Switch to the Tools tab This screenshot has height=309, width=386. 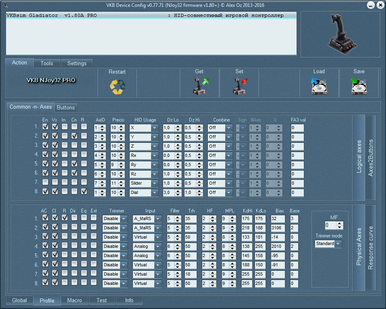coord(47,64)
